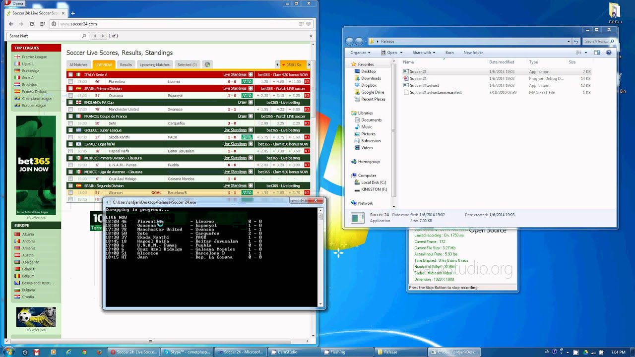Viewport: 635px width, 357px height.
Task: Click Draw link for ENGLAND: FA Cup
Action: [242, 102]
